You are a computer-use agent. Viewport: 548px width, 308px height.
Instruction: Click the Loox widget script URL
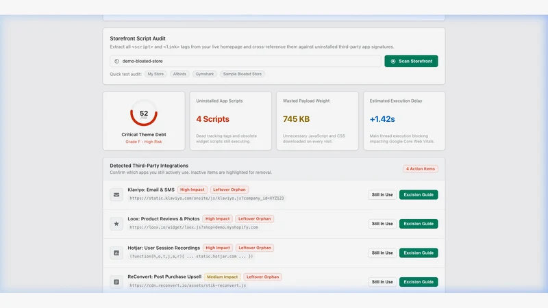pyautogui.click(x=194, y=227)
